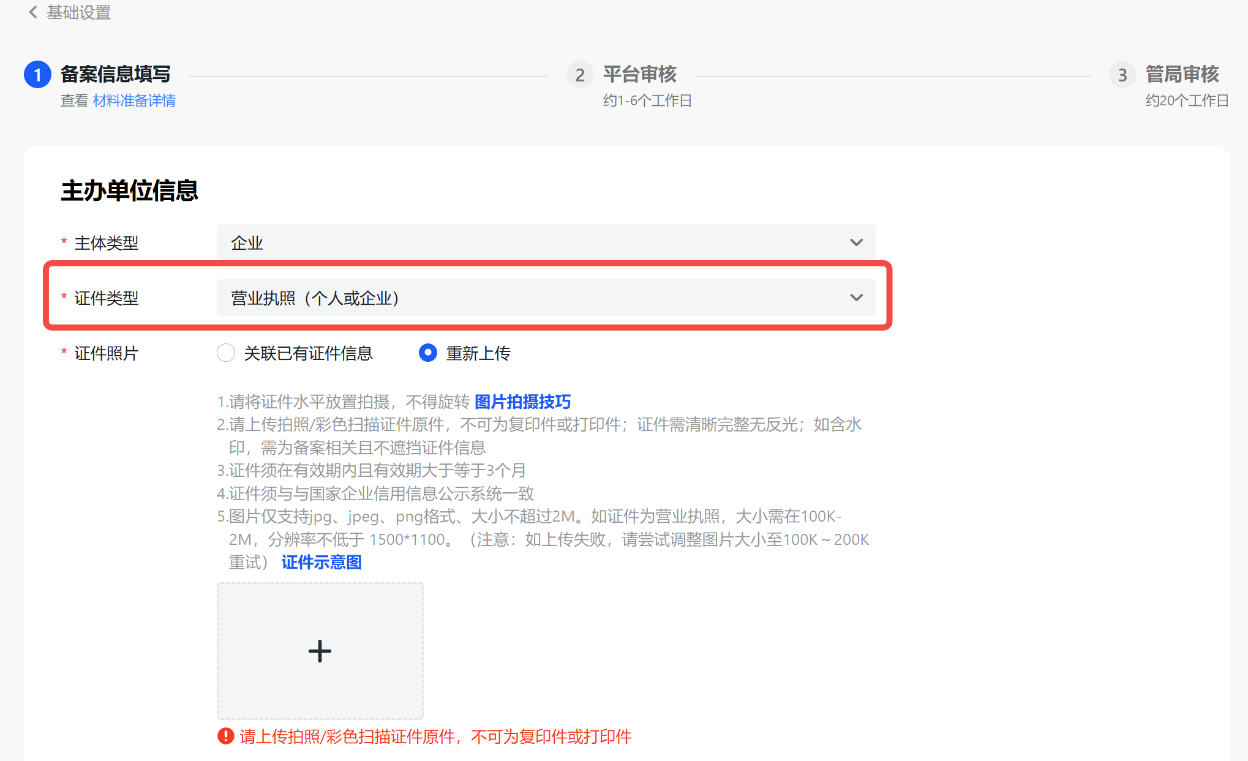Click the red error warning icon
Screen dimensions: 1248x761
[x=225, y=736]
